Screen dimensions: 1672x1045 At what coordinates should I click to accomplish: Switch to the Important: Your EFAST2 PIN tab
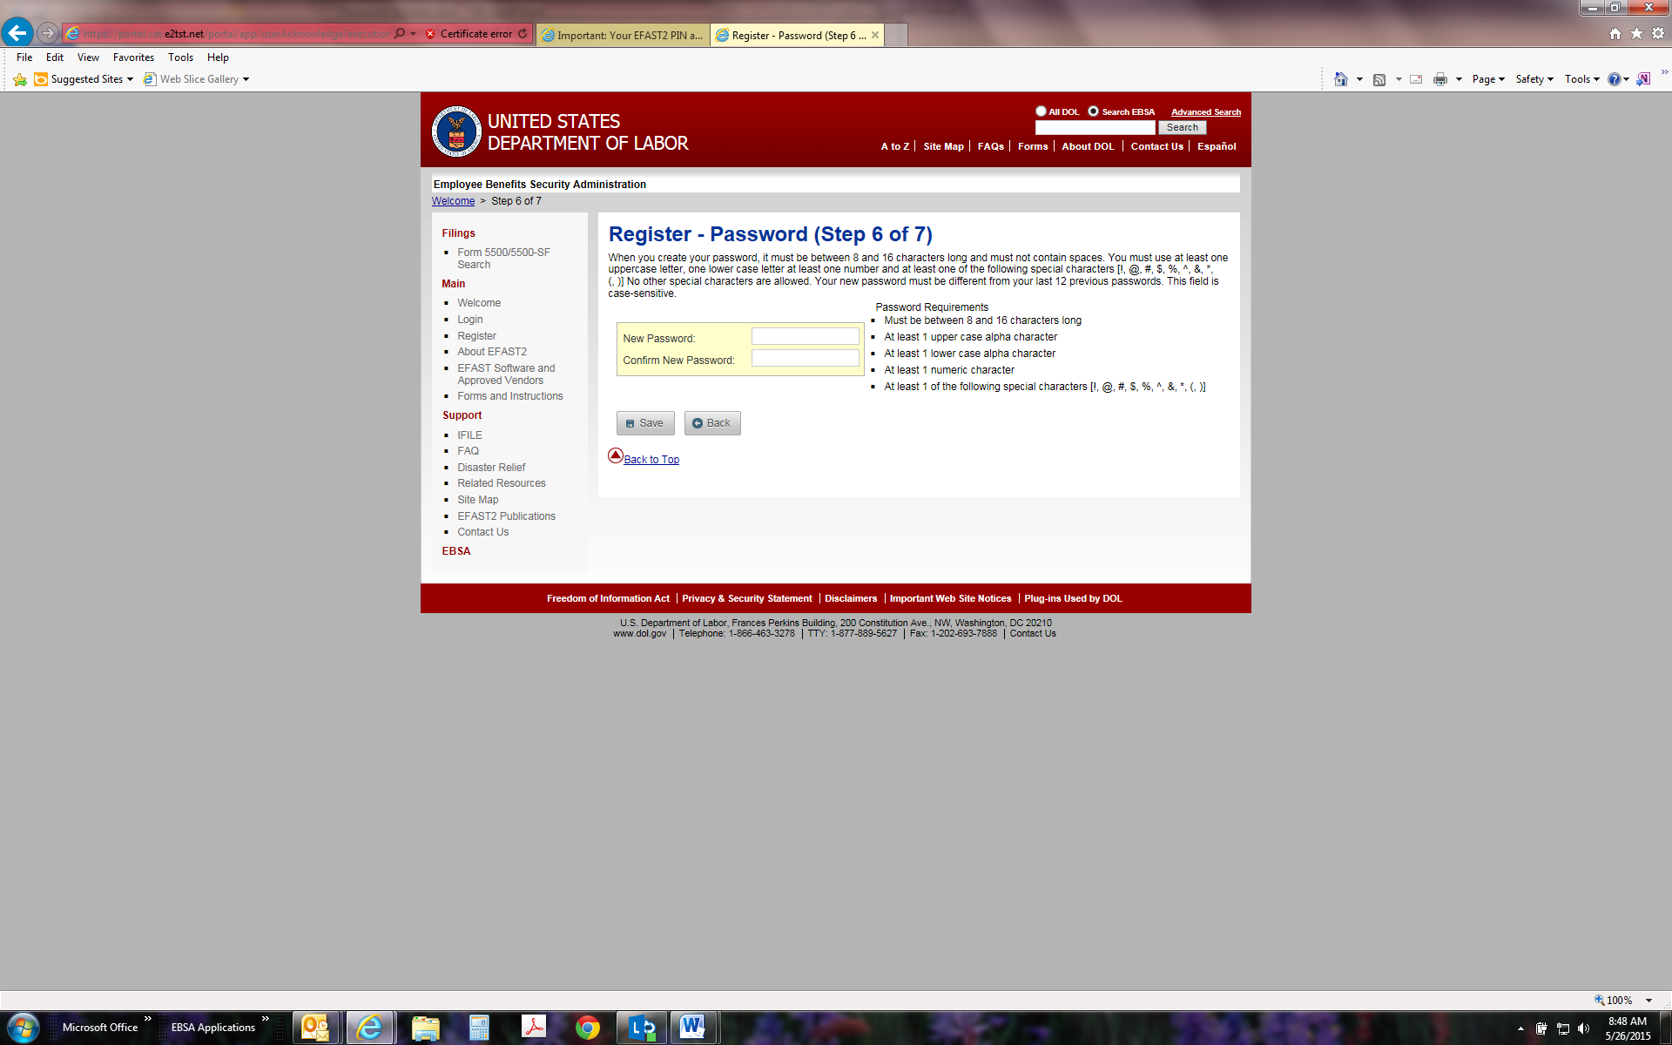[x=623, y=35]
